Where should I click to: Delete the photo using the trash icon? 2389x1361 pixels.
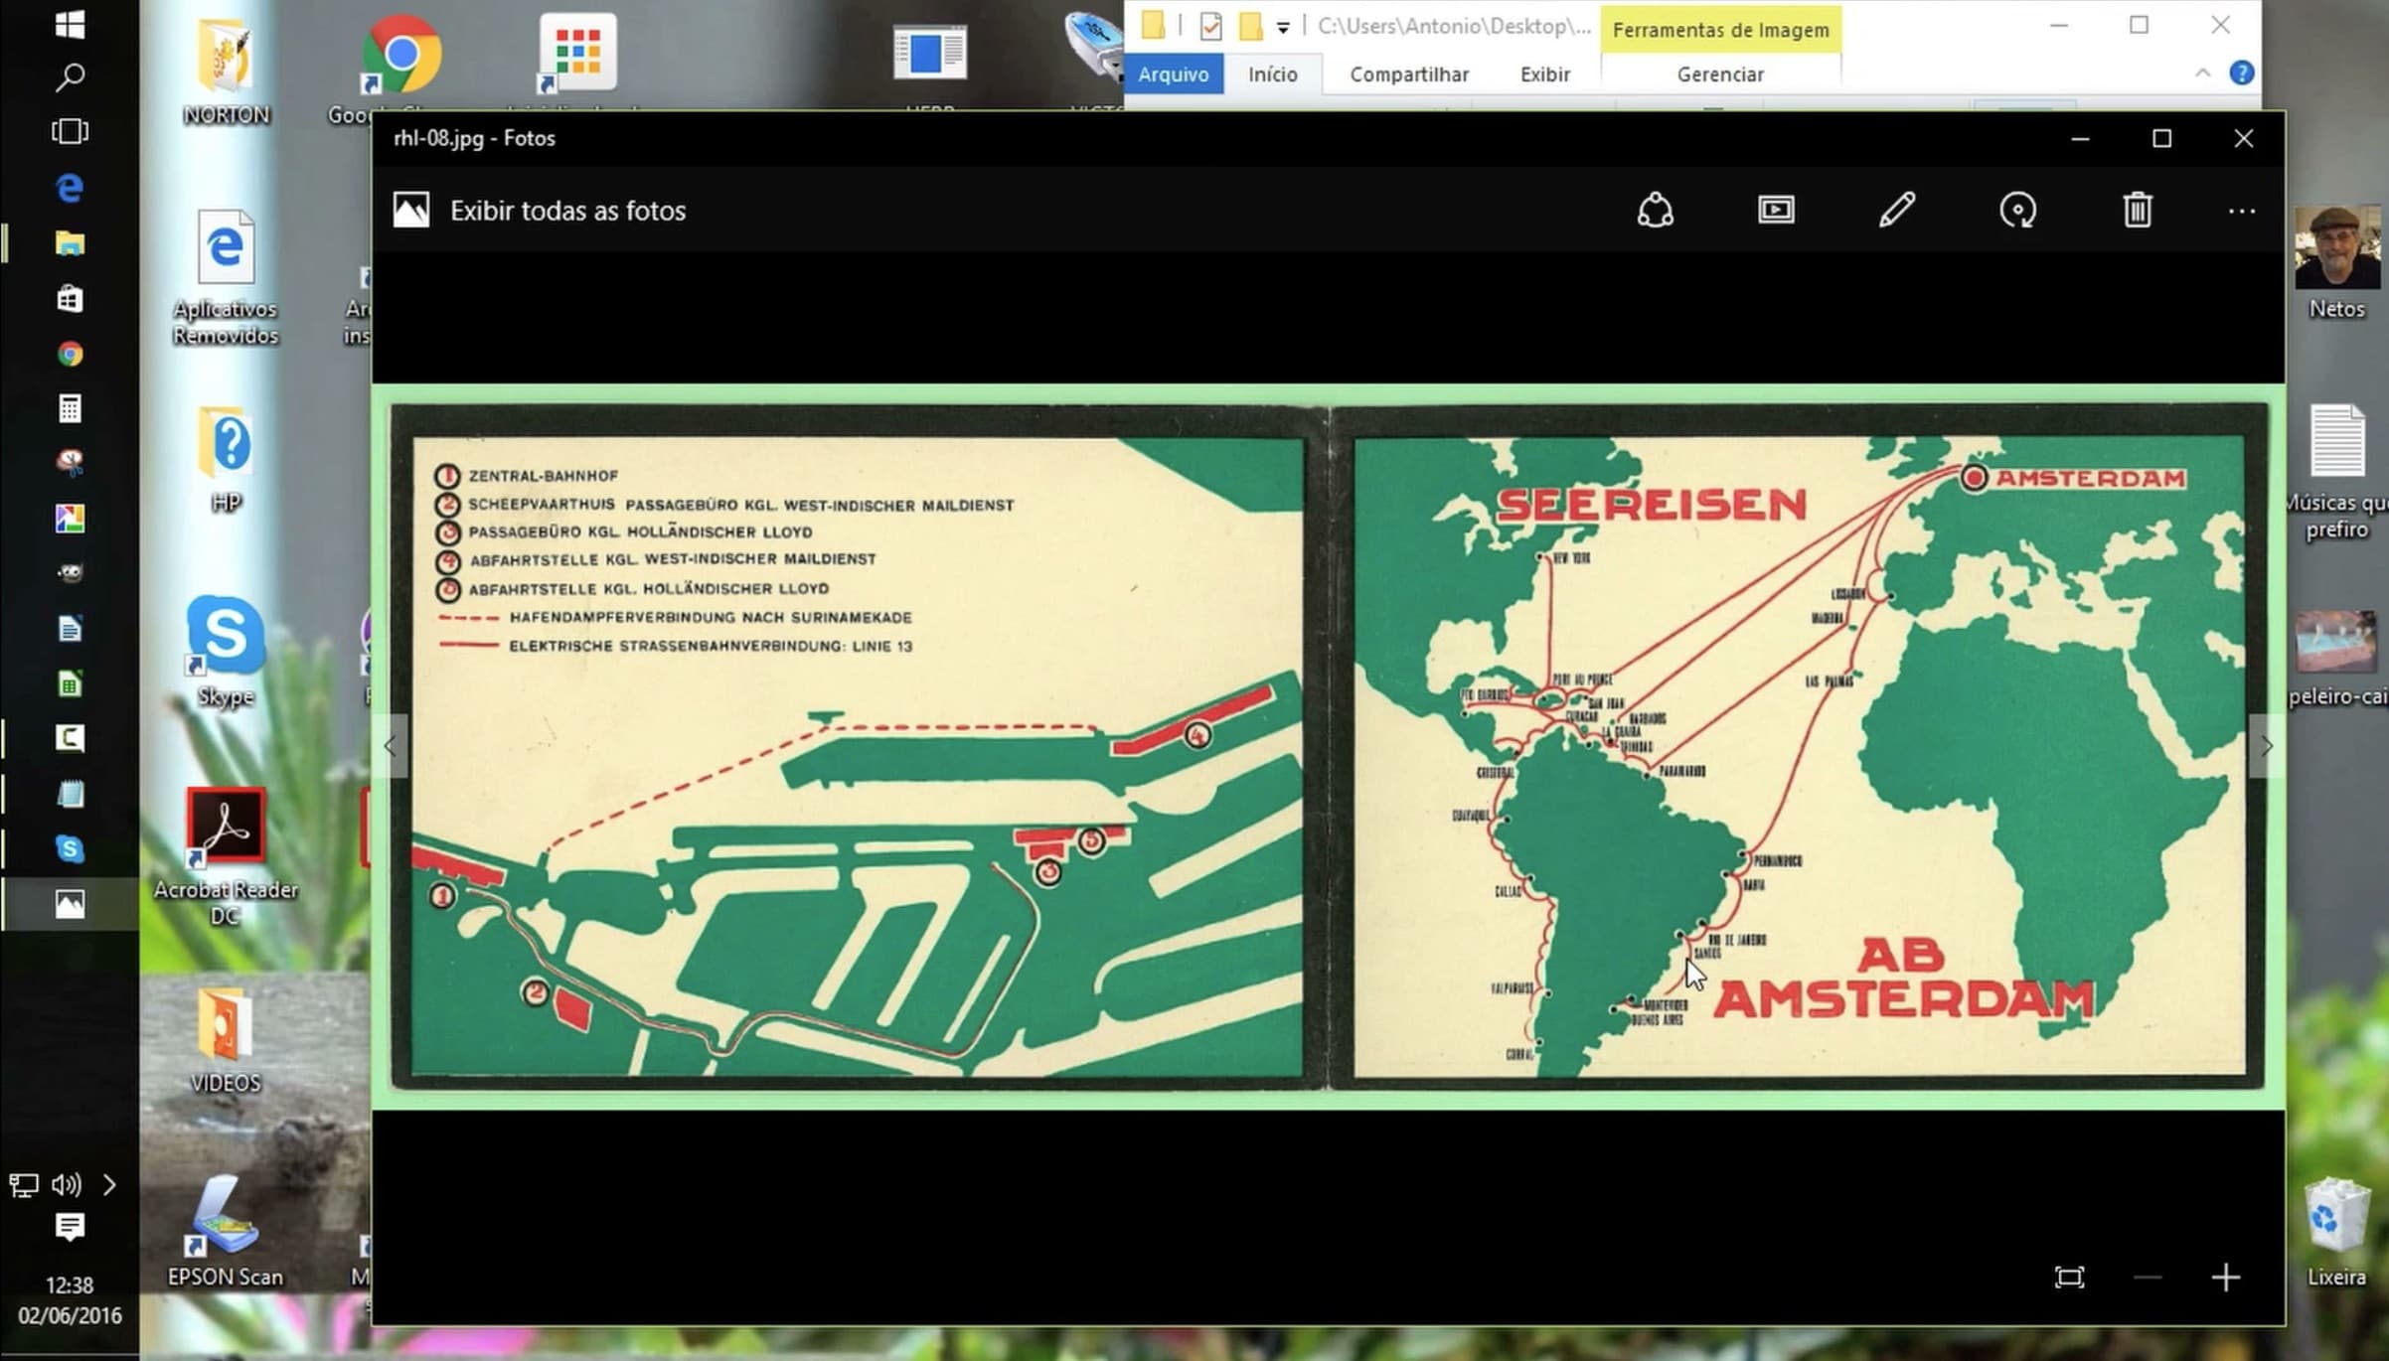[x=2138, y=211]
